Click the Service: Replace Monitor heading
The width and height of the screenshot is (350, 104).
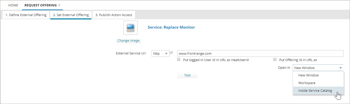pyautogui.click(x=171, y=27)
